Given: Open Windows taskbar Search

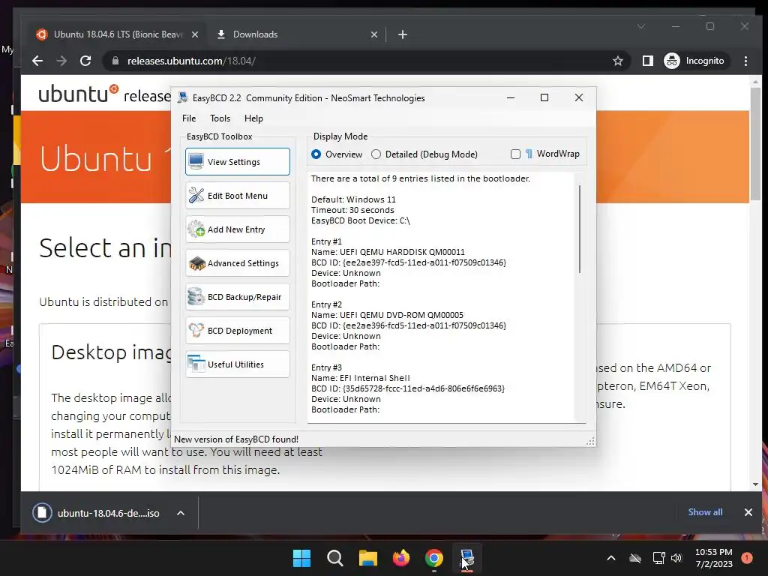Looking at the screenshot, I should pyautogui.click(x=335, y=558).
